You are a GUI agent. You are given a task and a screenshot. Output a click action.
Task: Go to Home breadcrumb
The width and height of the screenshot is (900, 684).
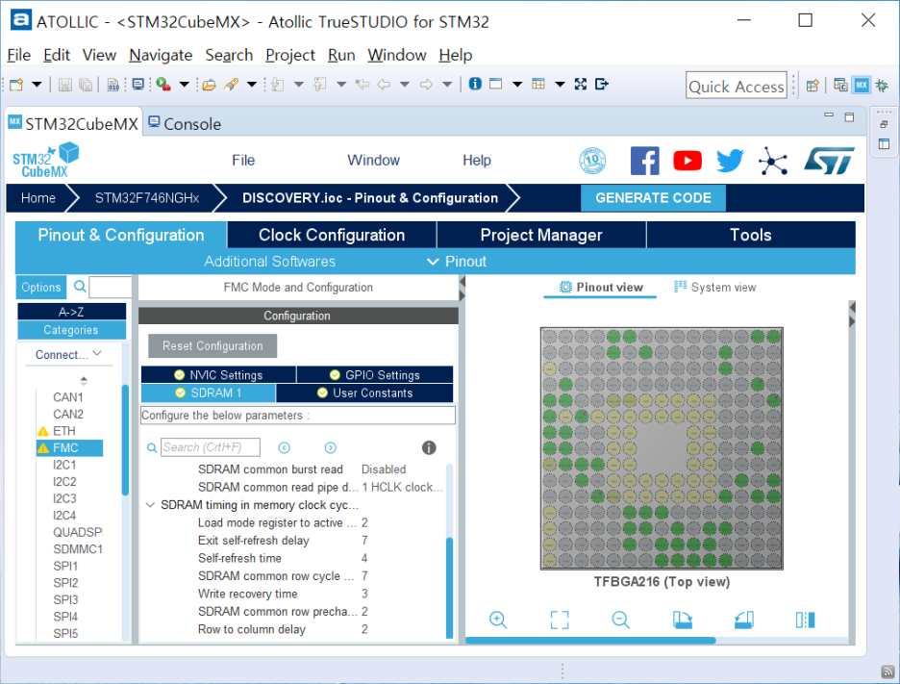click(38, 198)
